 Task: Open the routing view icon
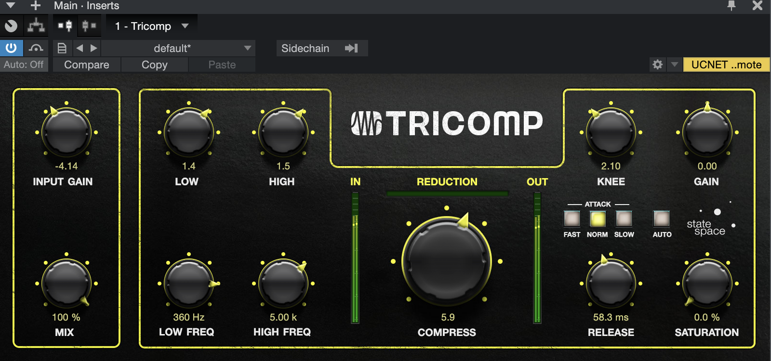click(x=36, y=26)
